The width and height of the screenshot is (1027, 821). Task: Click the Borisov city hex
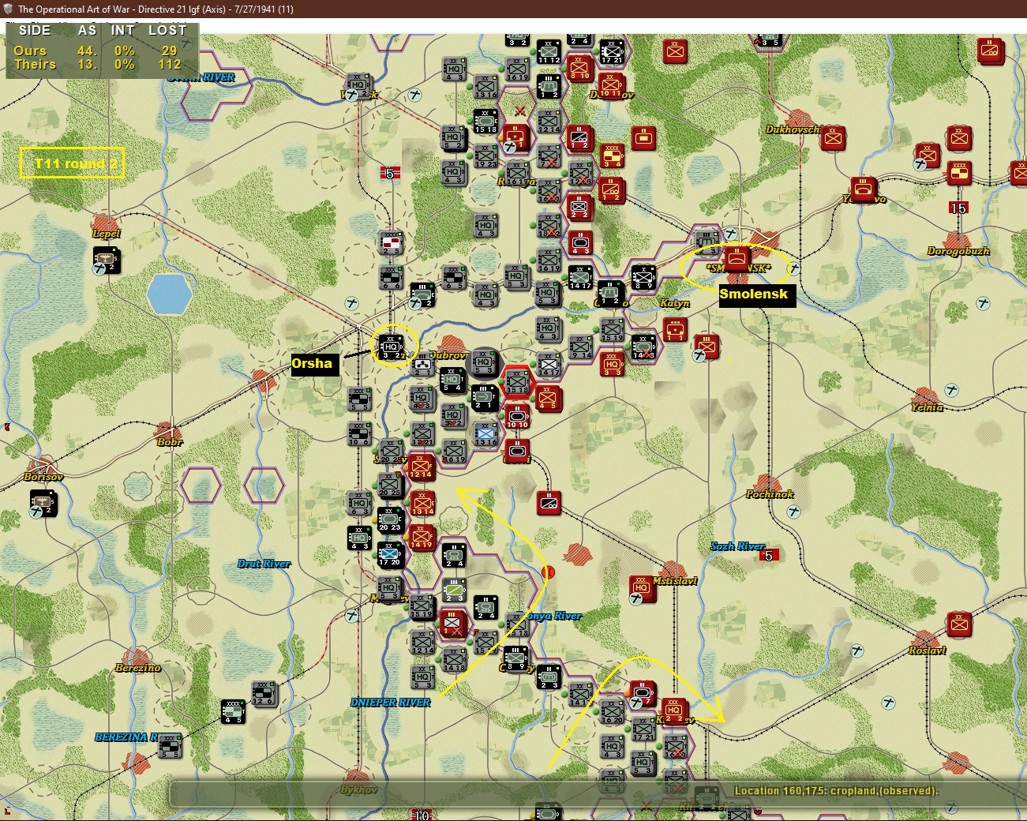tap(43, 467)
